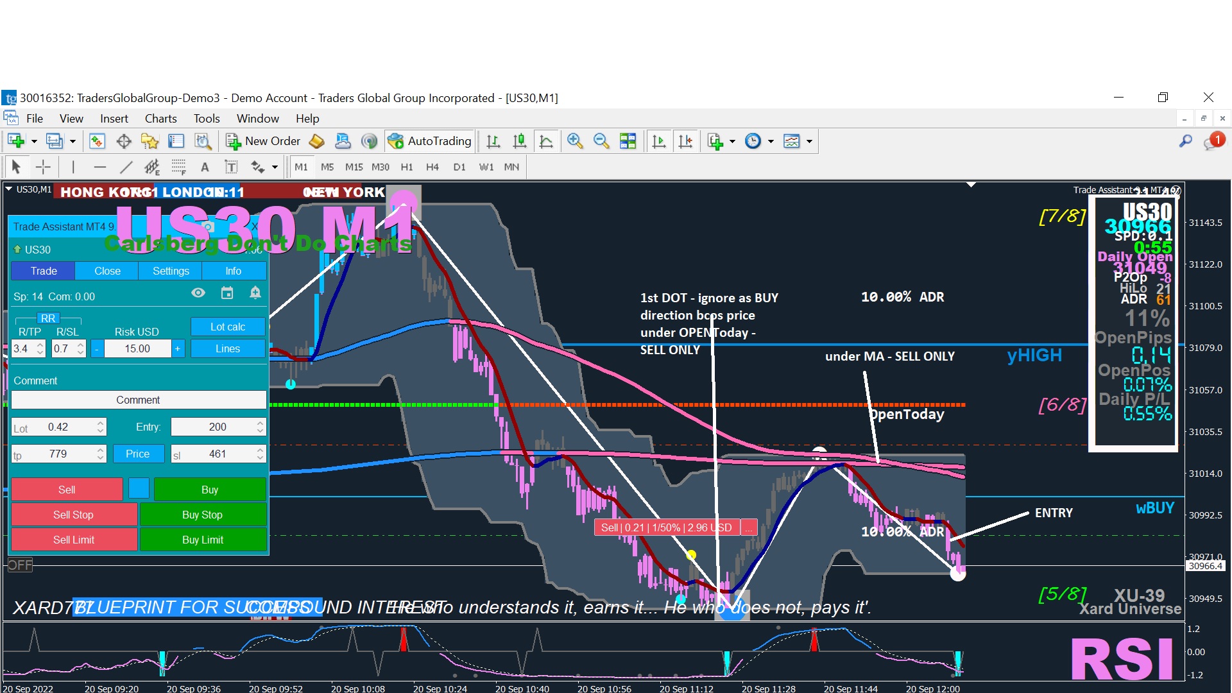Image resolution: width=1232 pixels, height=693 pixels.
Task: Pick the trendline drawing tool
Action: (126, 167)
